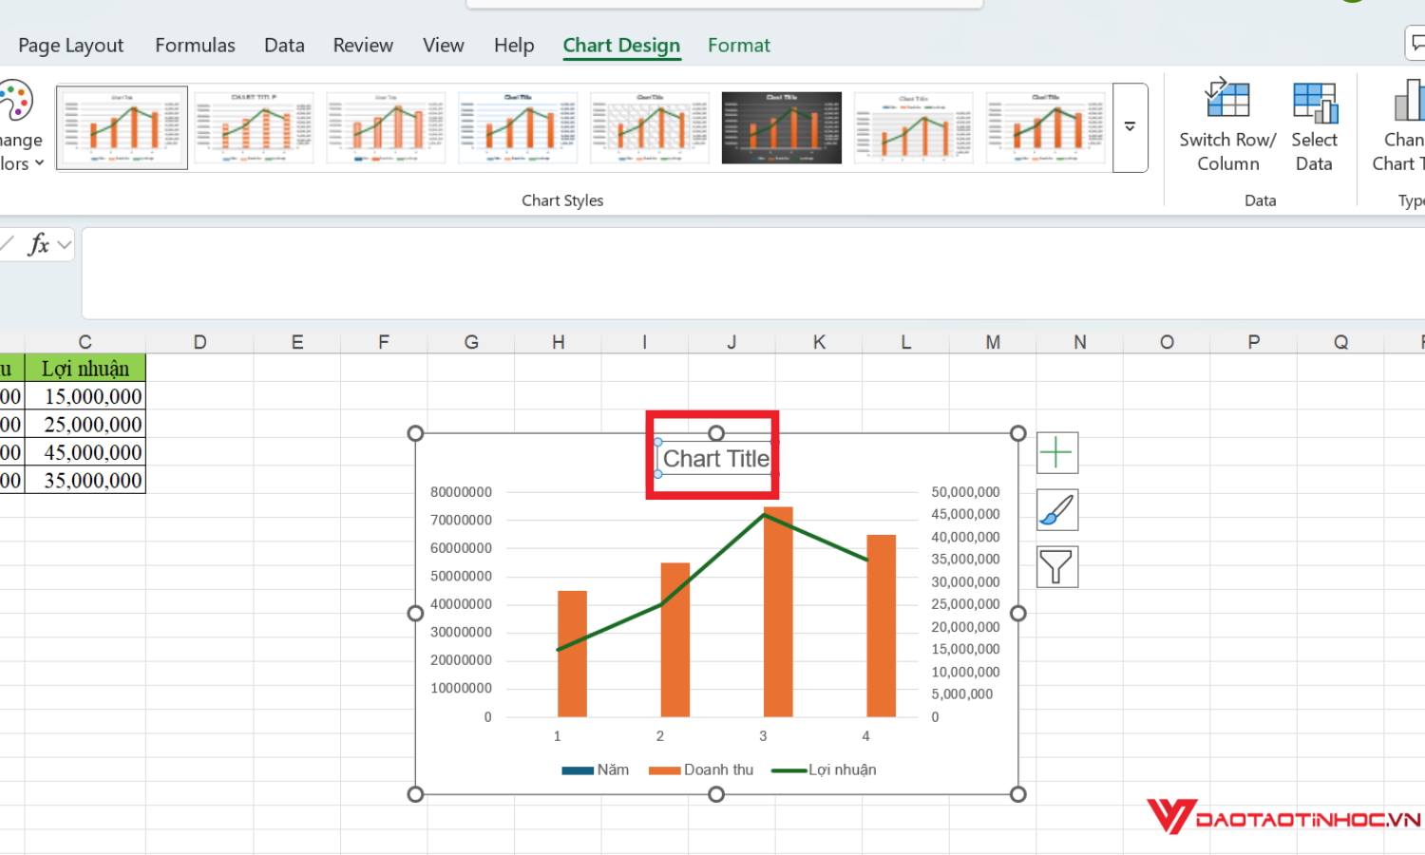
Task: Select column G header
Action: [x=471, y=342]
